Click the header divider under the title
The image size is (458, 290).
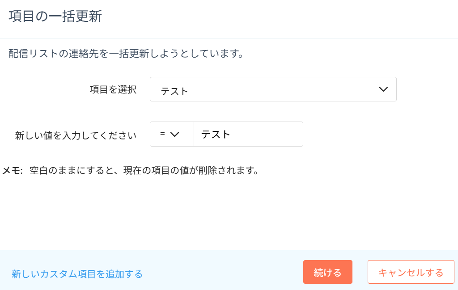pos(229,39)
